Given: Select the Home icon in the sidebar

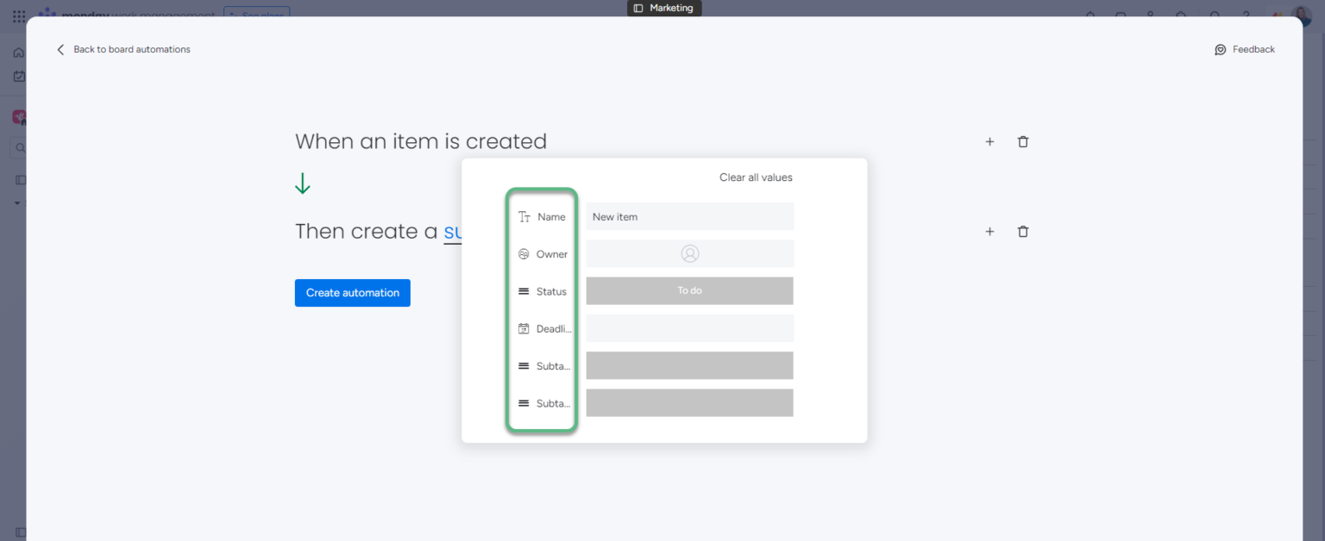Looking at the screenshot, I should [18, 52].
